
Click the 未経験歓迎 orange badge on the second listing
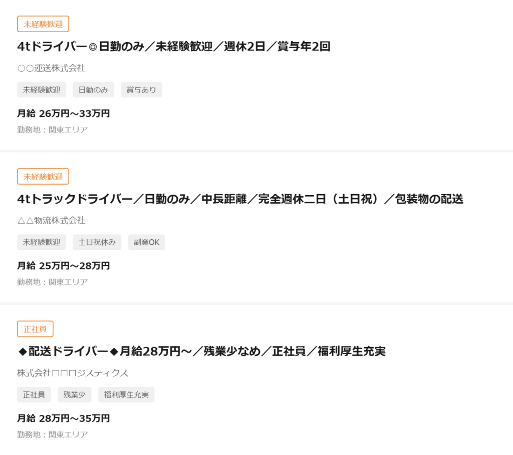point(43,176)
